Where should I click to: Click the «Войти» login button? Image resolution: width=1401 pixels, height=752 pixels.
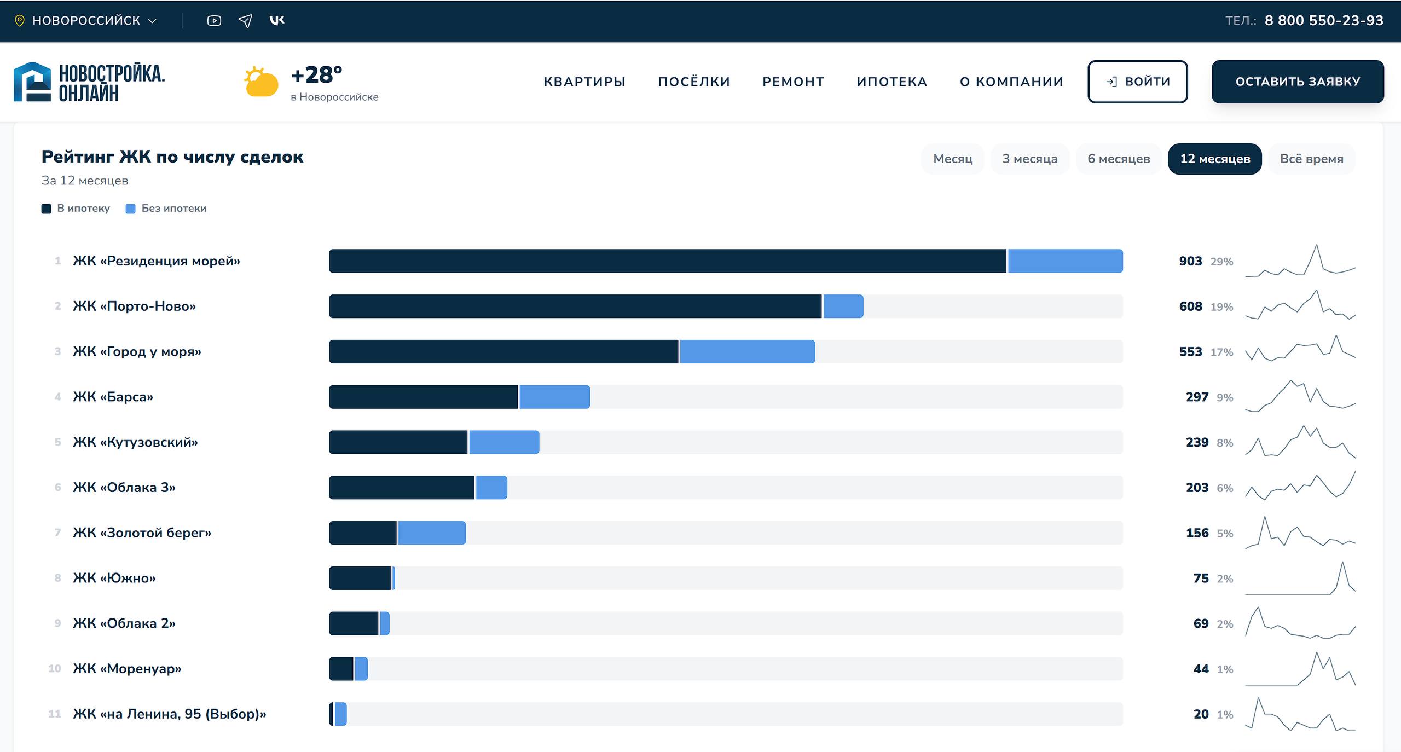[x=1138, y=82]
